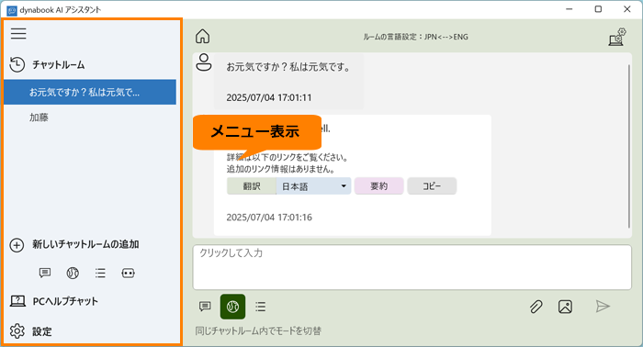Maximize the dynabook AI アシスタント window

point(598,9)
